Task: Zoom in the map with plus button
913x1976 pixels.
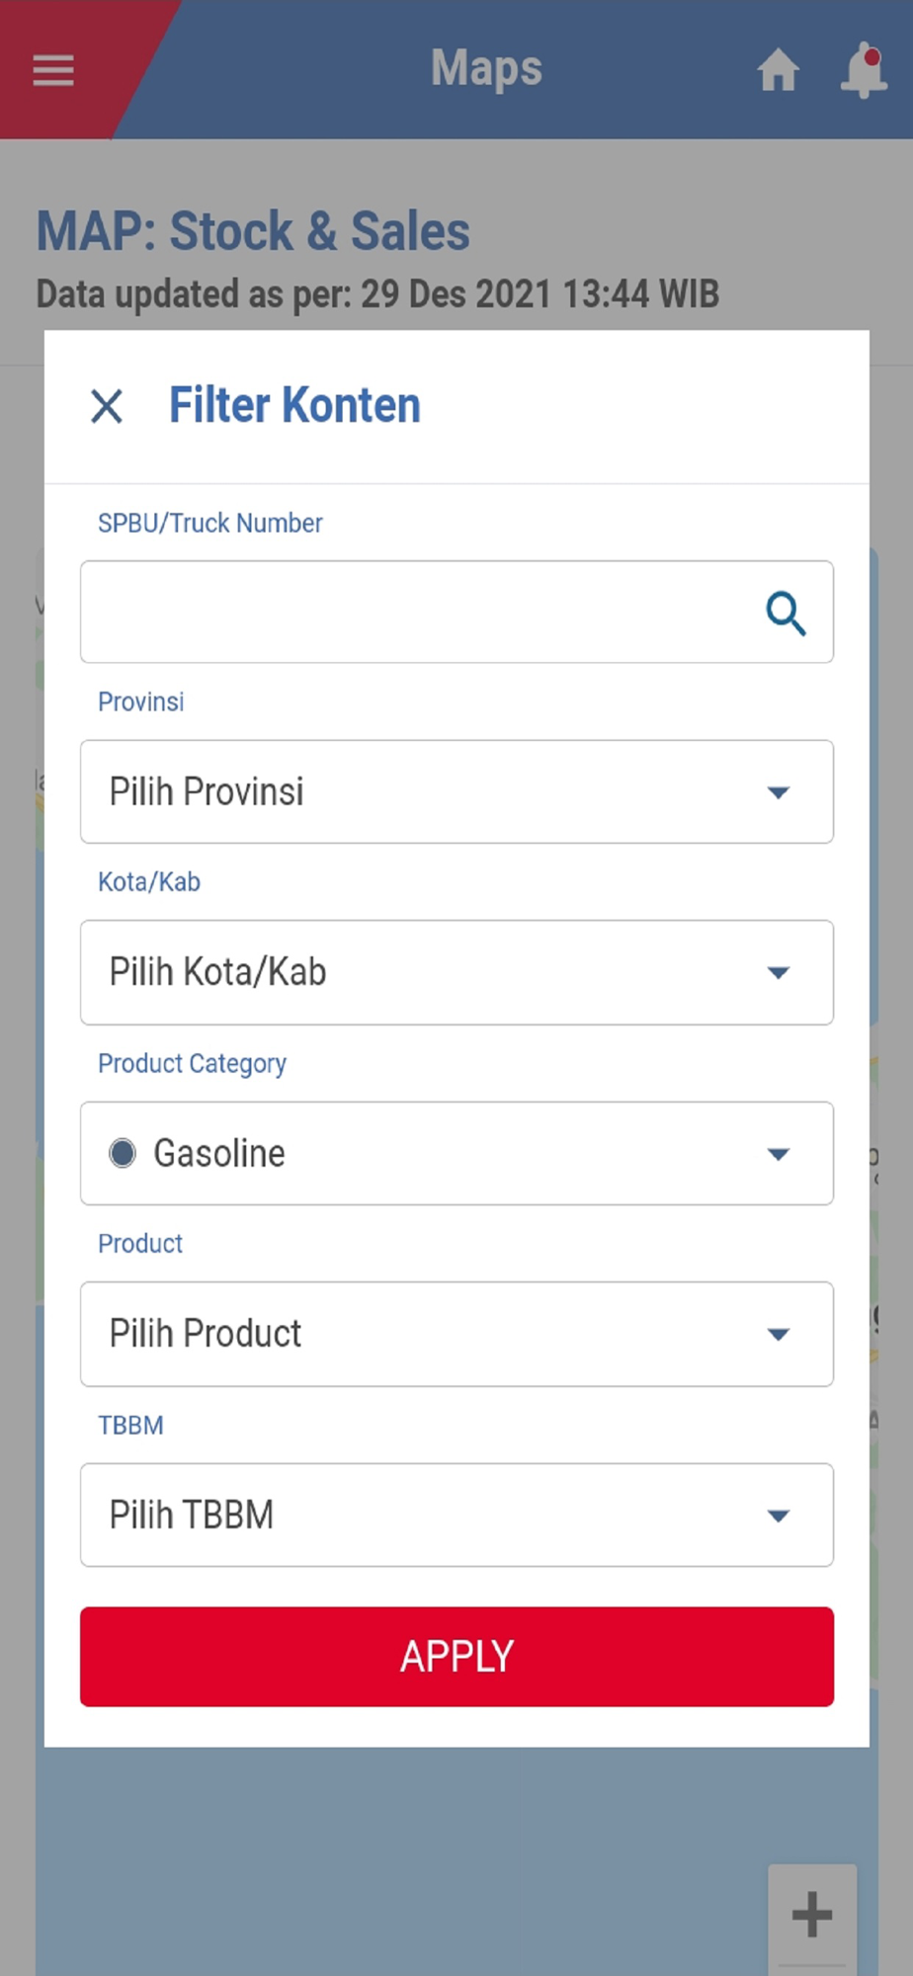Action: tap(812, 1914)
